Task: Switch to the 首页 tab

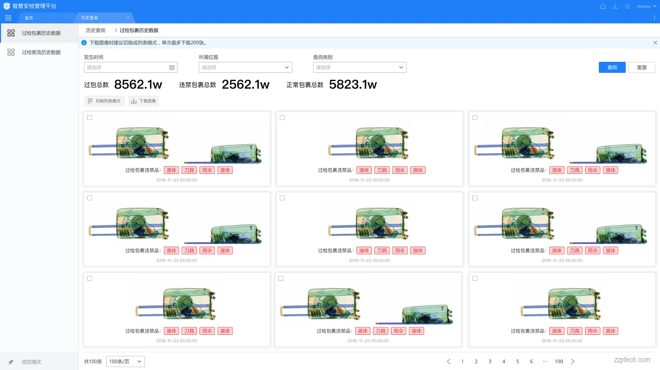Action: (x=29, y=18)
